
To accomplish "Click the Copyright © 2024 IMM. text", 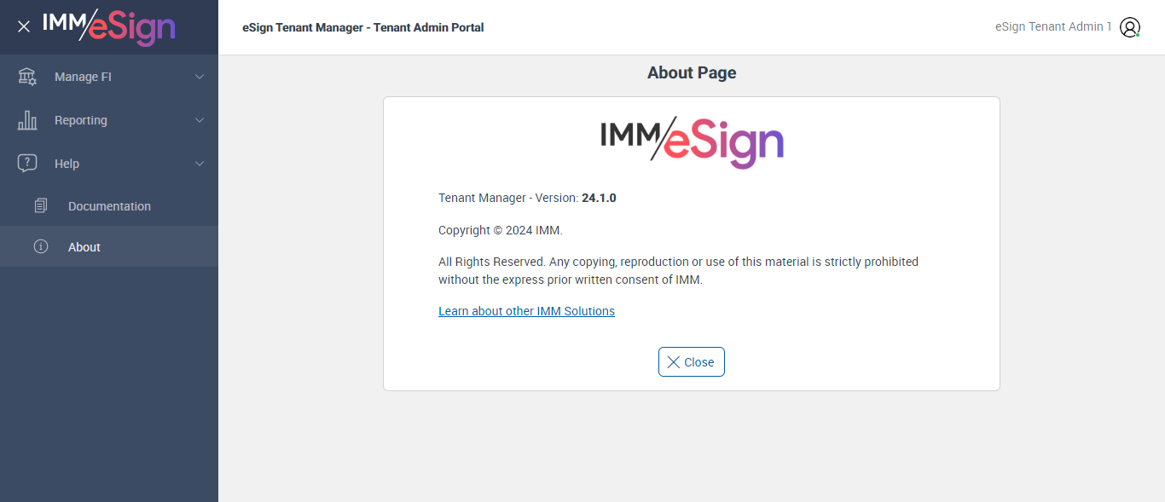I will (x=501, y=230).
